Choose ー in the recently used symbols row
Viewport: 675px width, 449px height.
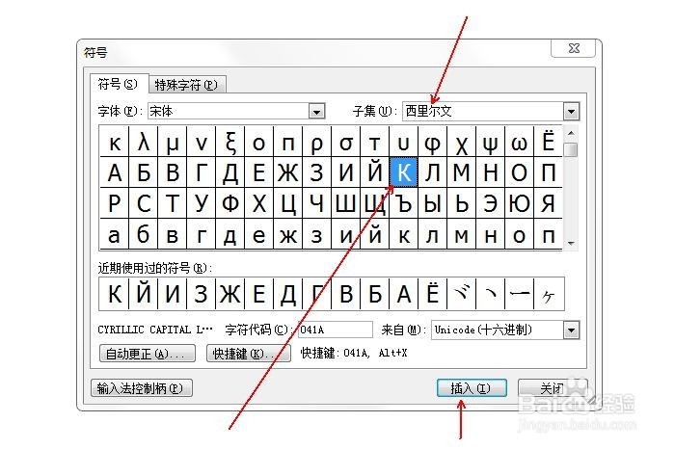pyautogui.click(x=519, y=294)
